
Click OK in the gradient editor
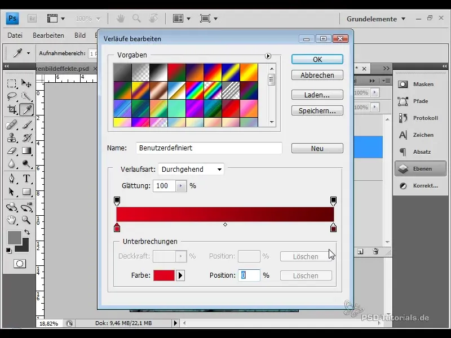coord(317,59)
